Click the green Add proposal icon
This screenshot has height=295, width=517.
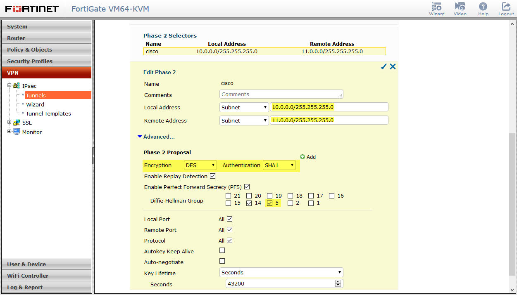click(x=303, y=157)
